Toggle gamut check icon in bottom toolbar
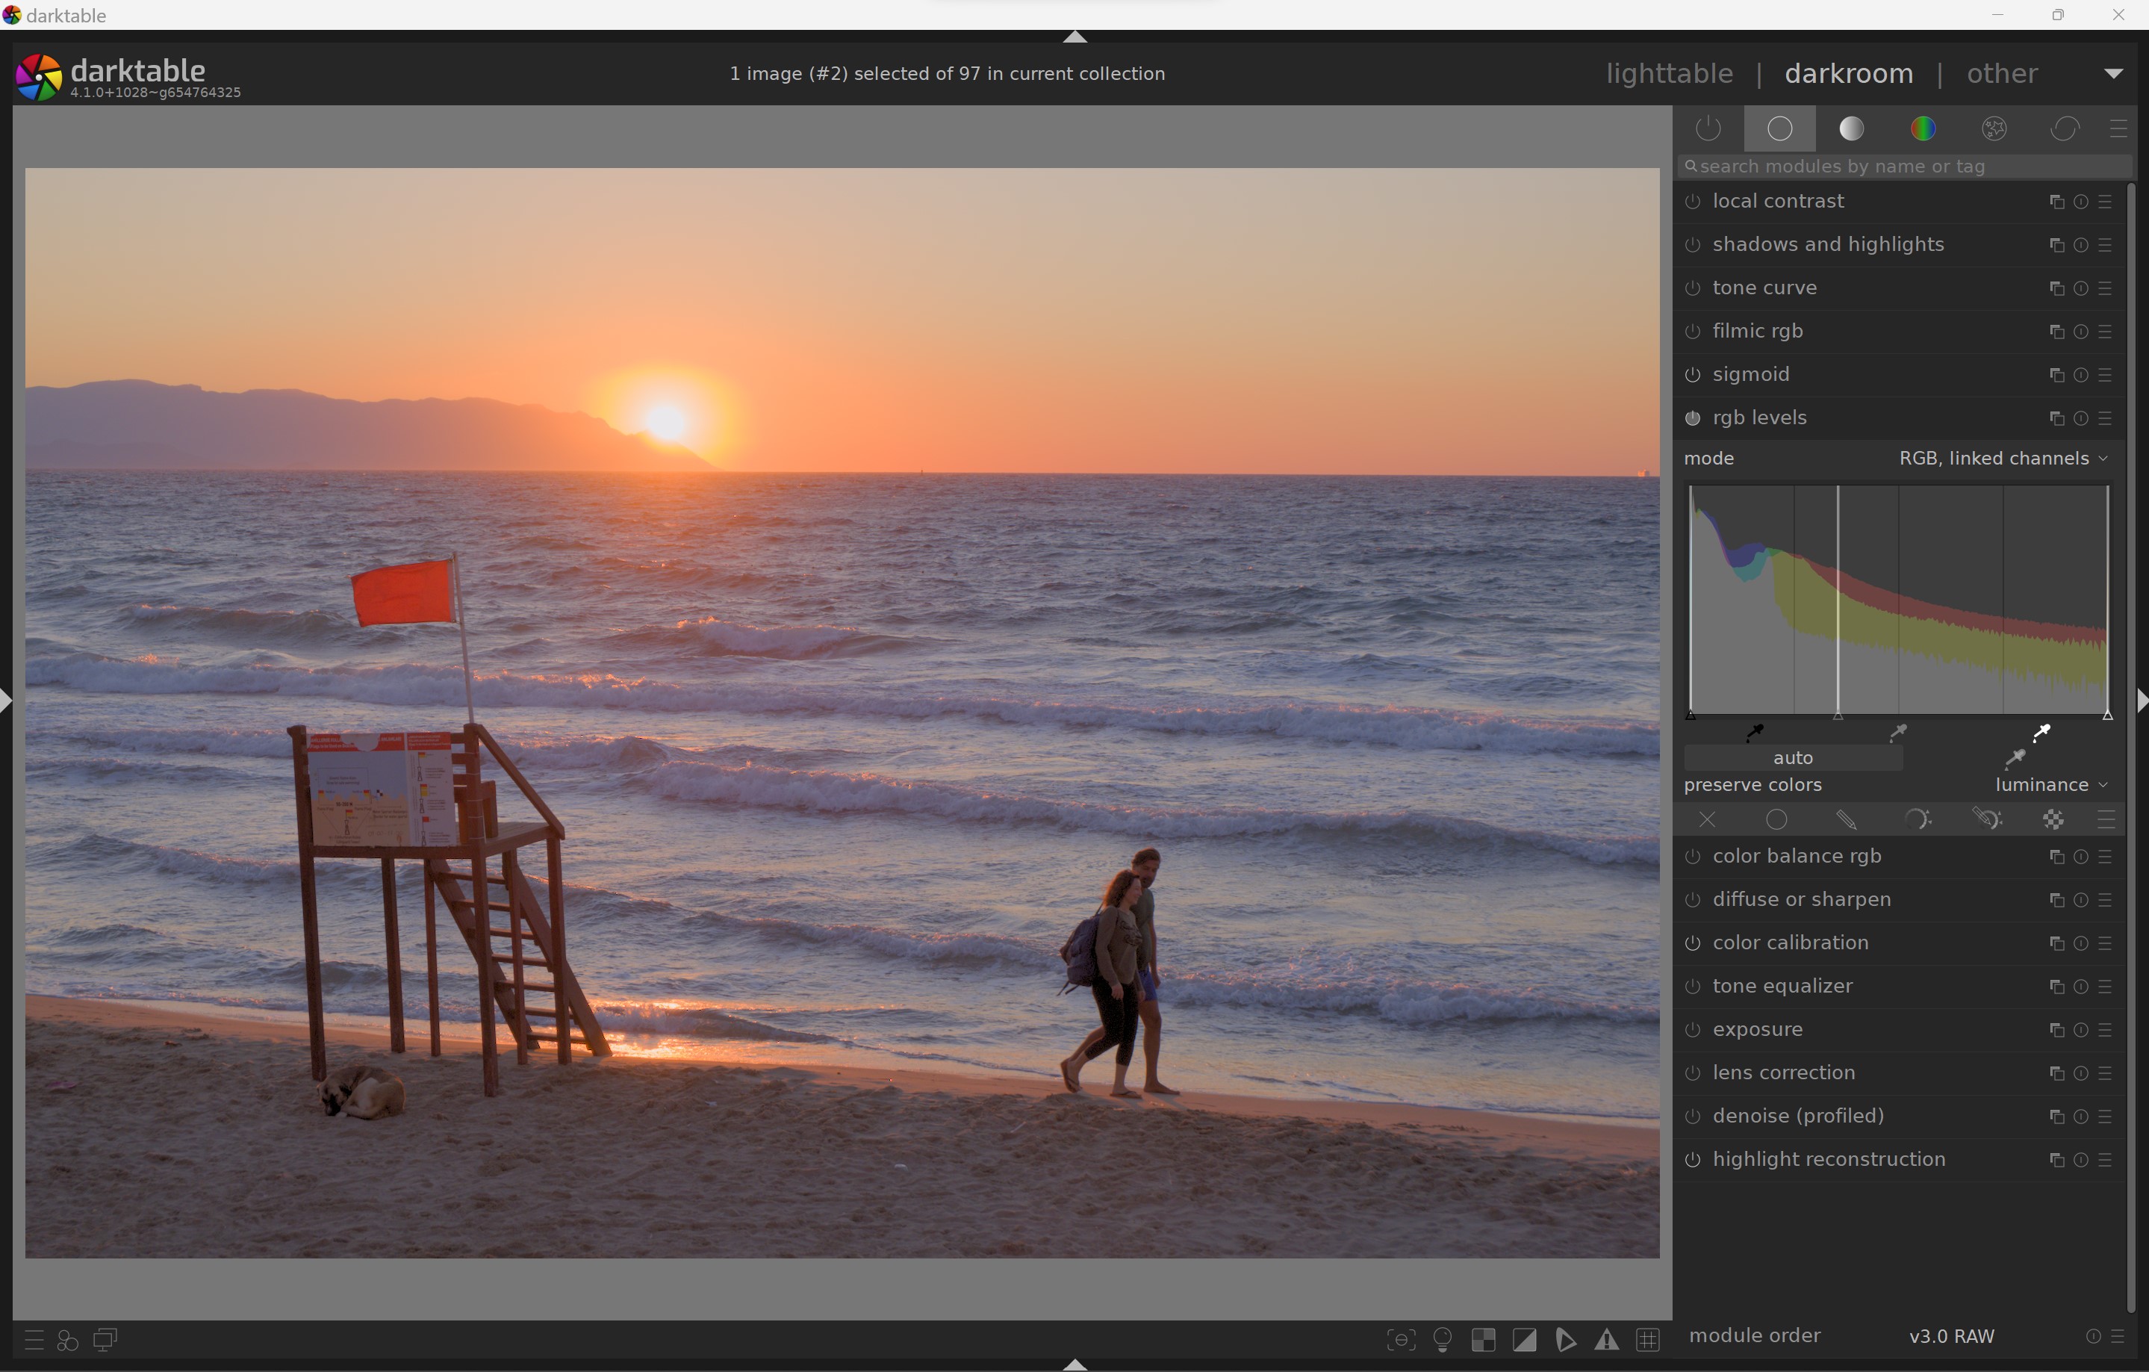The width and height of the screenshot is (2149, 1372). [1606, 1340]
